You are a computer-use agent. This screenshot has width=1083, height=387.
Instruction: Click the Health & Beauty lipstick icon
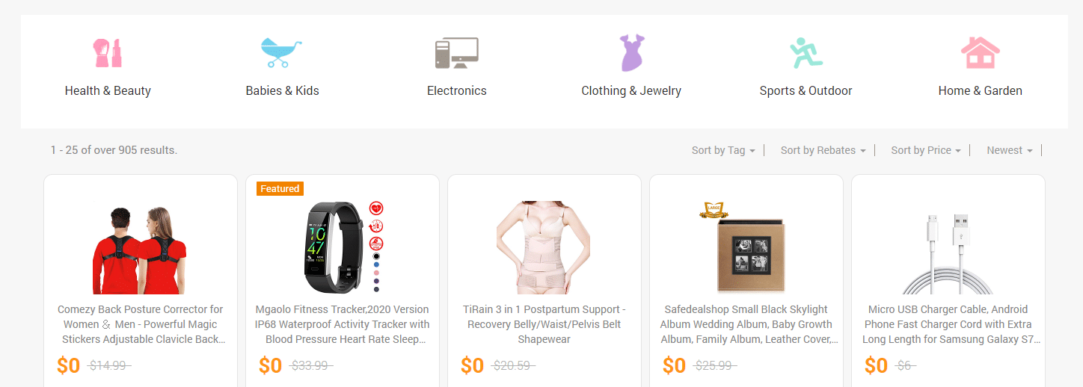pyautogui.click(x=108, y=53)
